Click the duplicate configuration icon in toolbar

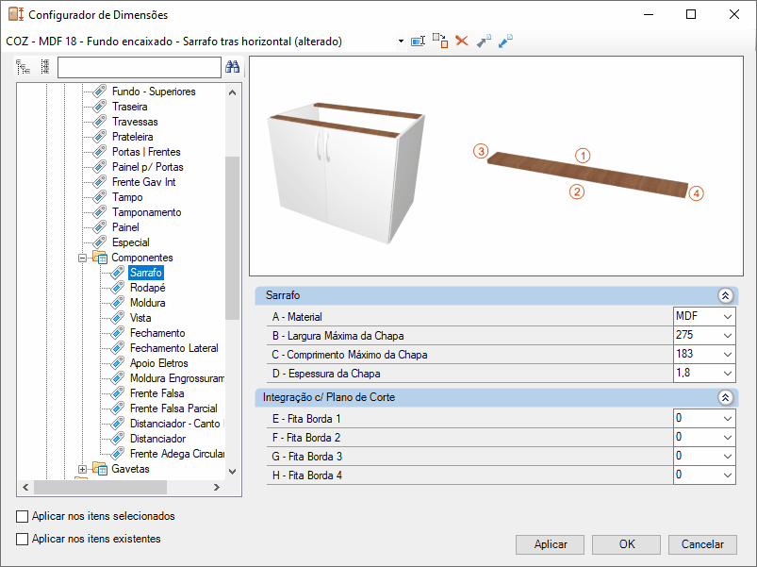point(440,42)
